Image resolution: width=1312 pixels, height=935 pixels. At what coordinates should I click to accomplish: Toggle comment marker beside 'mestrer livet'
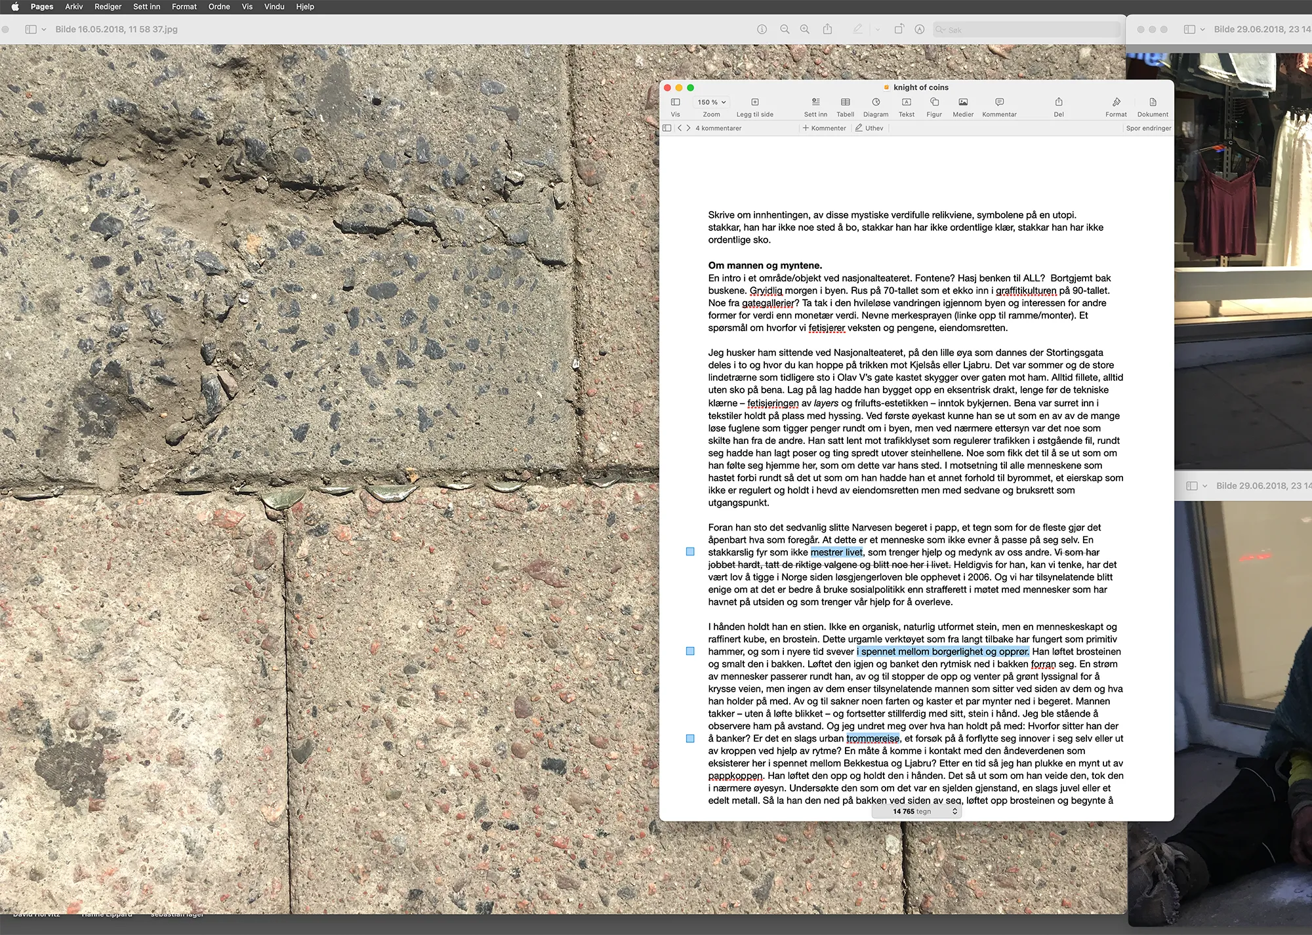click(x=690, y=552)
